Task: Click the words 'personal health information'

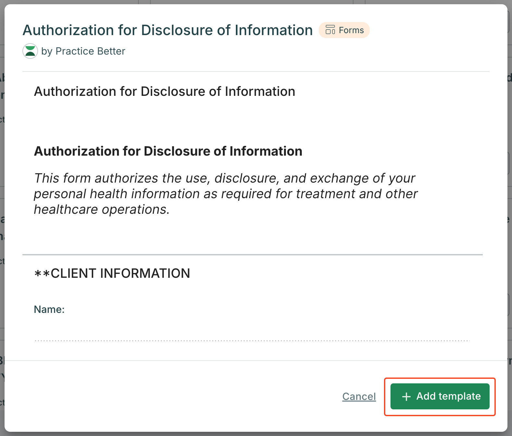Action: click(x=117, y=194)
